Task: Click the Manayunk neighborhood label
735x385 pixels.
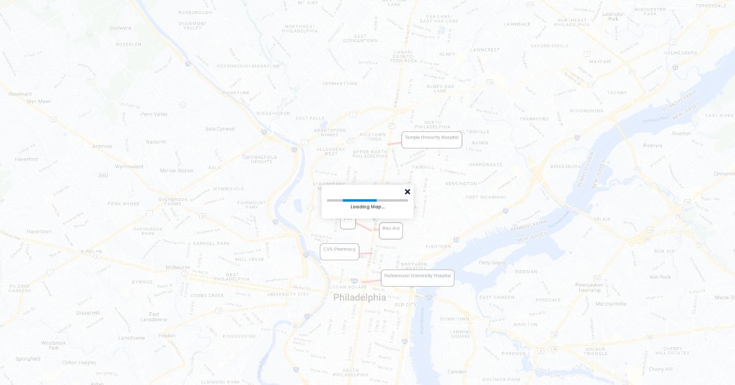Action: point(236,93)
